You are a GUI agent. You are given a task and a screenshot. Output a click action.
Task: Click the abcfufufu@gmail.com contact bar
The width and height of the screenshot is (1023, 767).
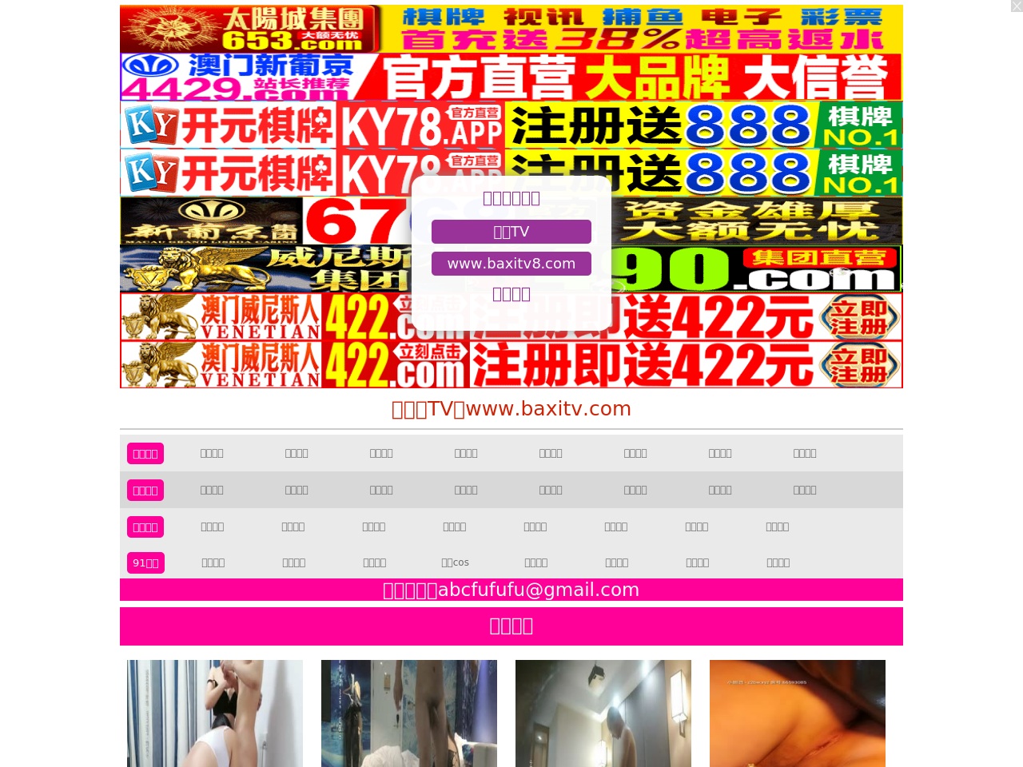coord(511,590)
